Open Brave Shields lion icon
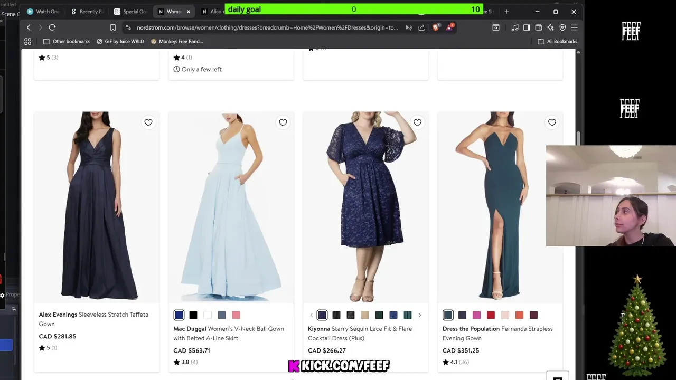 tap(436, 27)
